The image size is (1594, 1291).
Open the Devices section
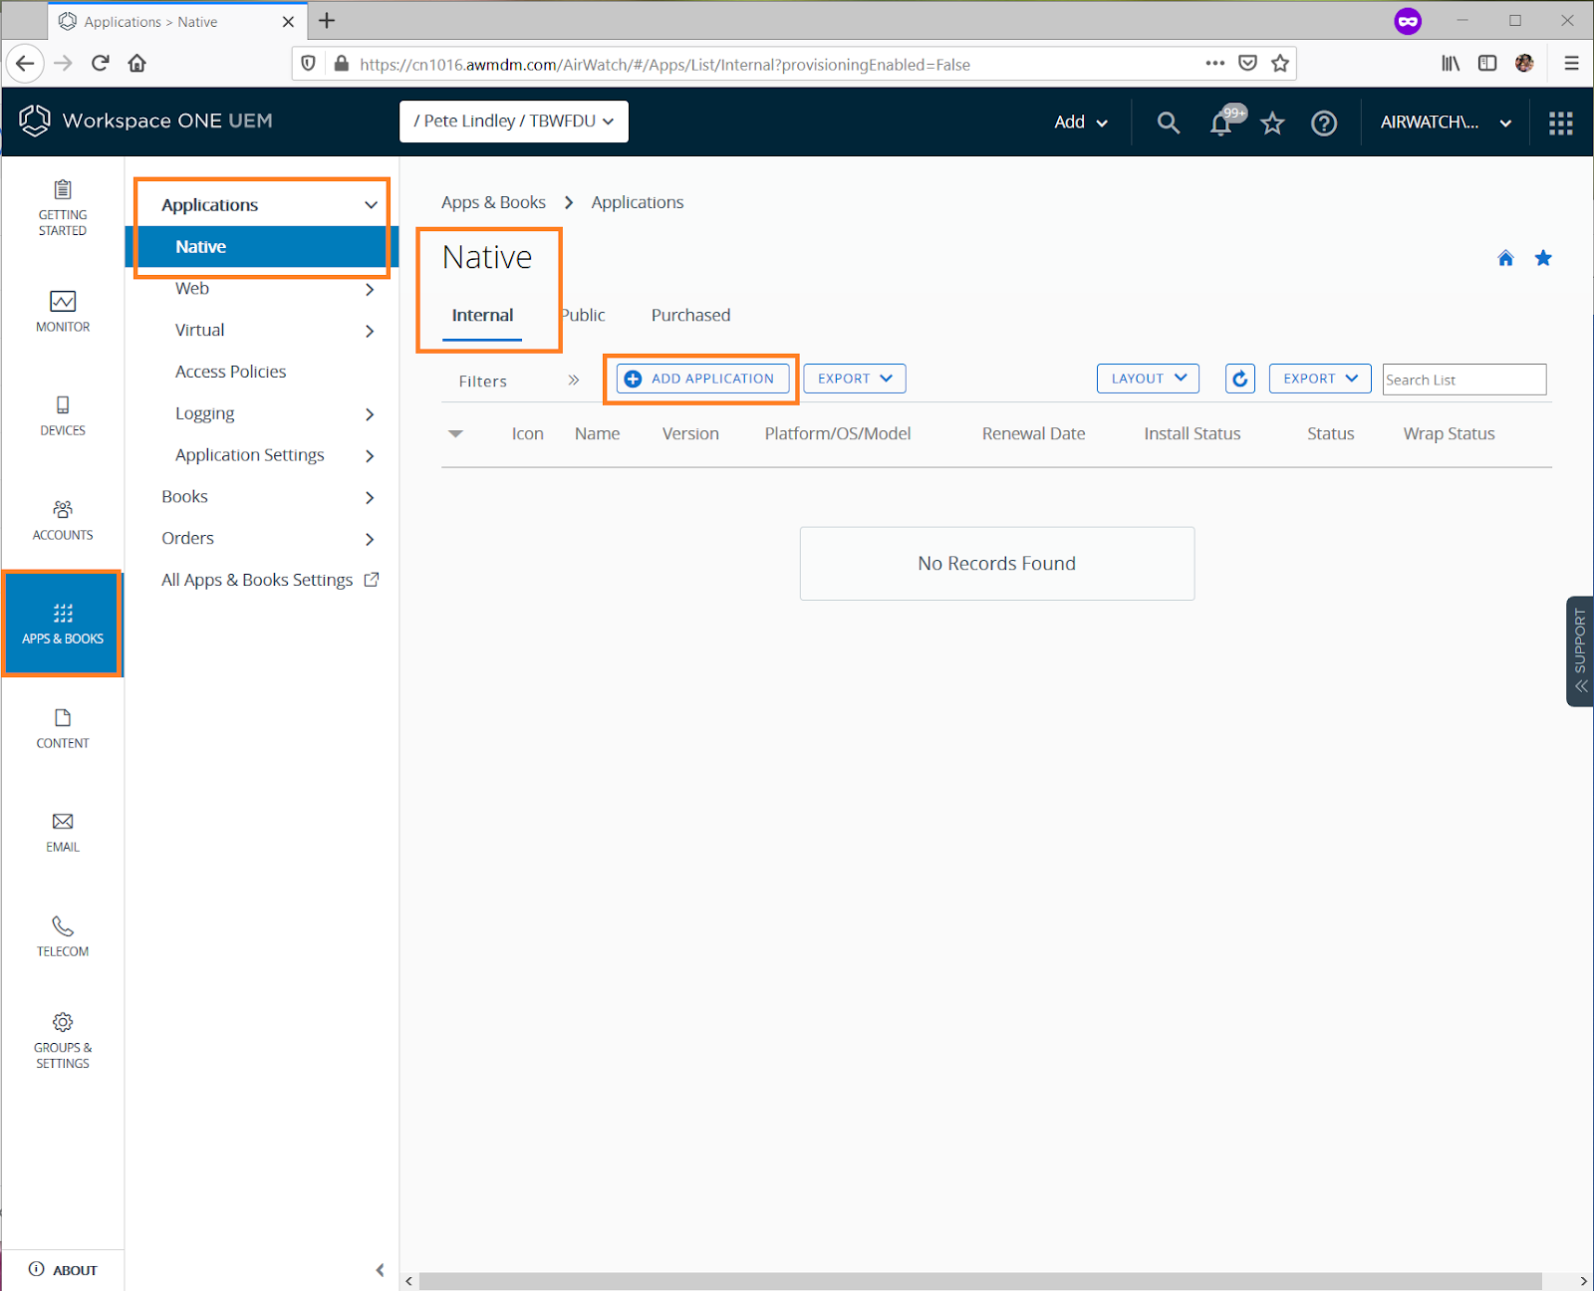pyautogui.click(x=63, y=416)
